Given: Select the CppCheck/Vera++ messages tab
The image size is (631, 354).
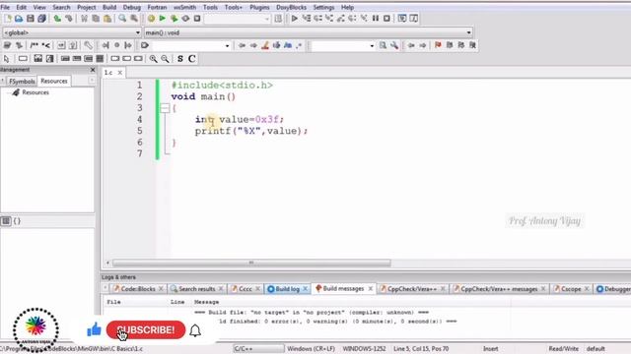Looking at the screenshot, I should pos(499,289).
